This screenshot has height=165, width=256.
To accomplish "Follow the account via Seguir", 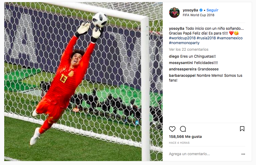I will [x=212, y=10].
